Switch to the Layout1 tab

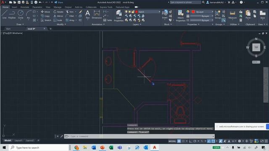18,141
